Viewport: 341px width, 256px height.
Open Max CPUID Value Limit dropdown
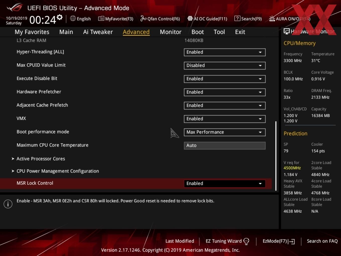pyautogui.click(x=225, y=66)
